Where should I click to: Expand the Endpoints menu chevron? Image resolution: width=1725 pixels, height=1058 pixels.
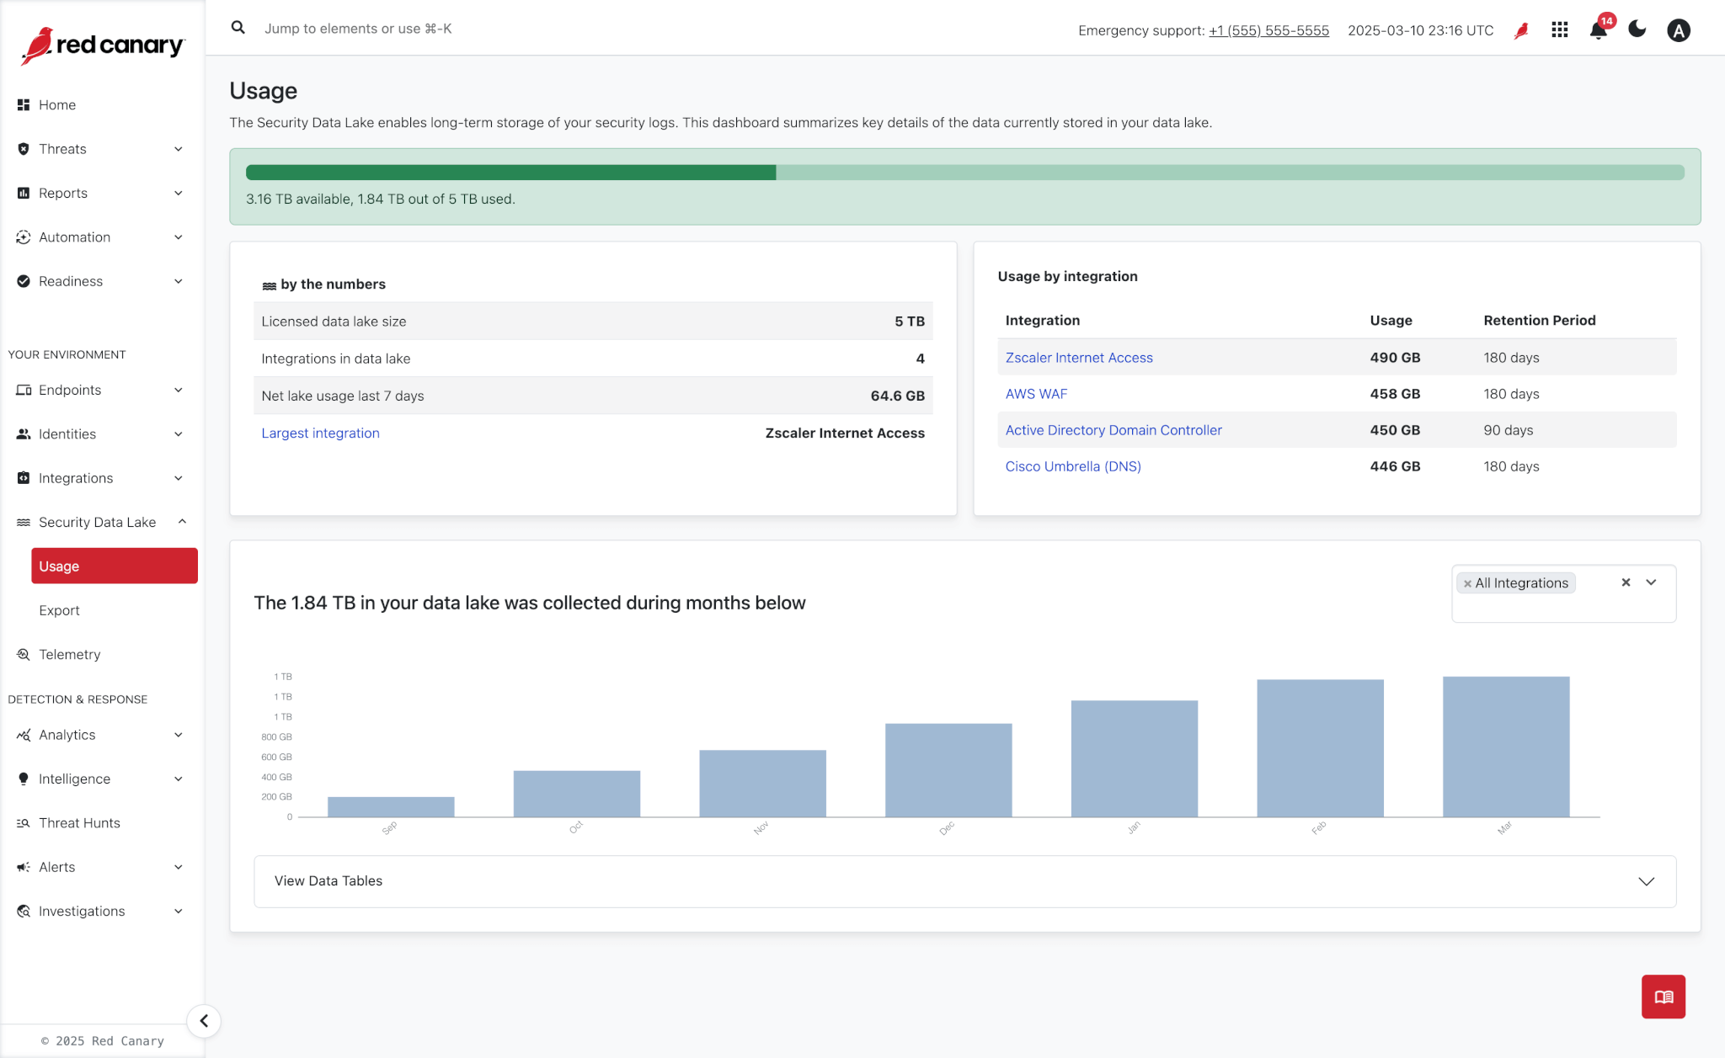[179, 390]
